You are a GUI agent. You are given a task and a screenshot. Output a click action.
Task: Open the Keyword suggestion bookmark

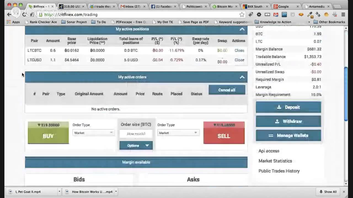point(232,22)
